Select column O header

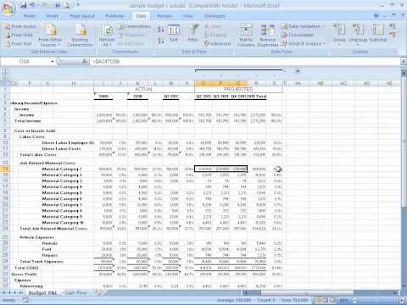point(203,83)
